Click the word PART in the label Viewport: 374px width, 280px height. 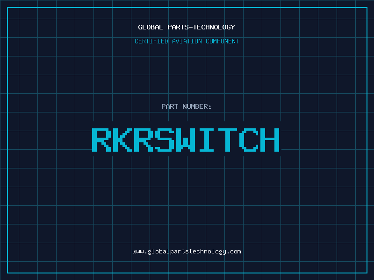(169, 107)
